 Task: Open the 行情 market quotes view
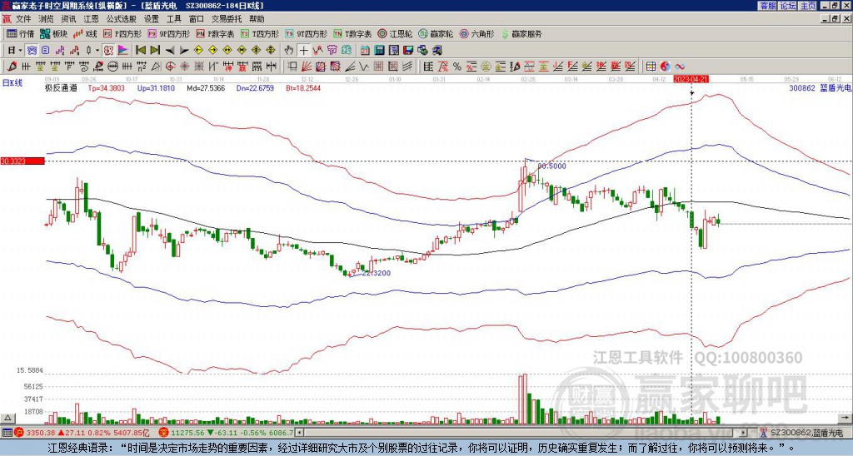coord(20,33)
